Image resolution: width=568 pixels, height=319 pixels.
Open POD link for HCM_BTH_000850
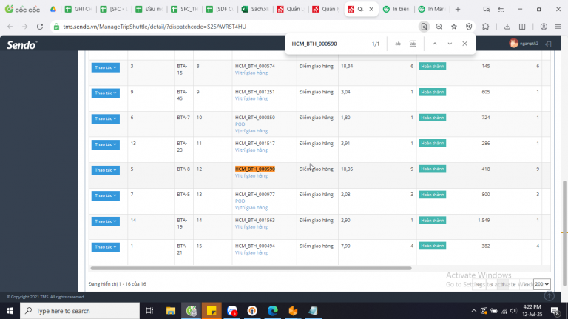pos(240,124)
